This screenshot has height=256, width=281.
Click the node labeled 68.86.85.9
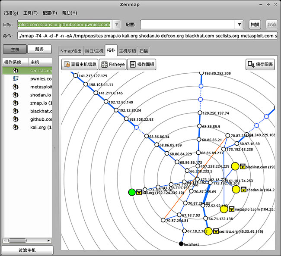[199, 126]
